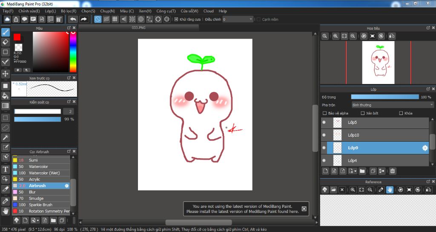Open reference image folder icon
Image resolution: width=436 pixels, height=232 pixels.
333,190
